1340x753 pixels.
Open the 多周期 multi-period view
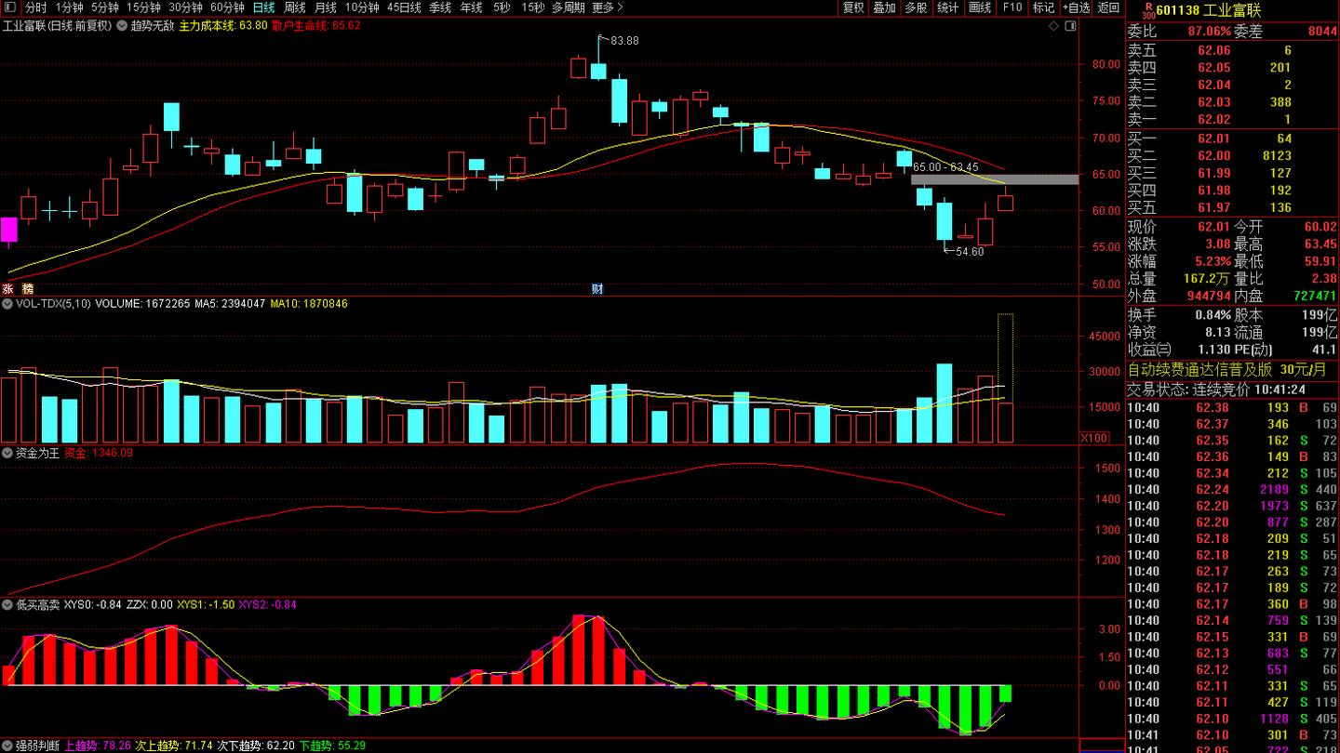point(569,7)
